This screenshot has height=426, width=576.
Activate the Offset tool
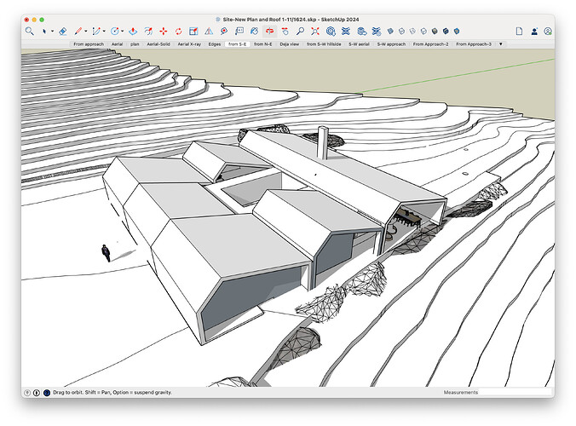point(148,32)
